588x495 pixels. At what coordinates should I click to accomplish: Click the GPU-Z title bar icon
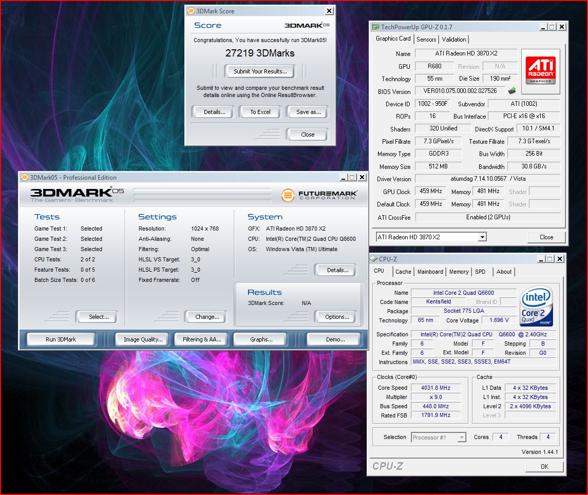(375, 27)
